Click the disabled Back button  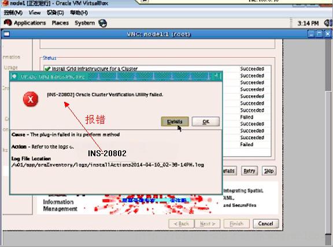tap(182, 224)
